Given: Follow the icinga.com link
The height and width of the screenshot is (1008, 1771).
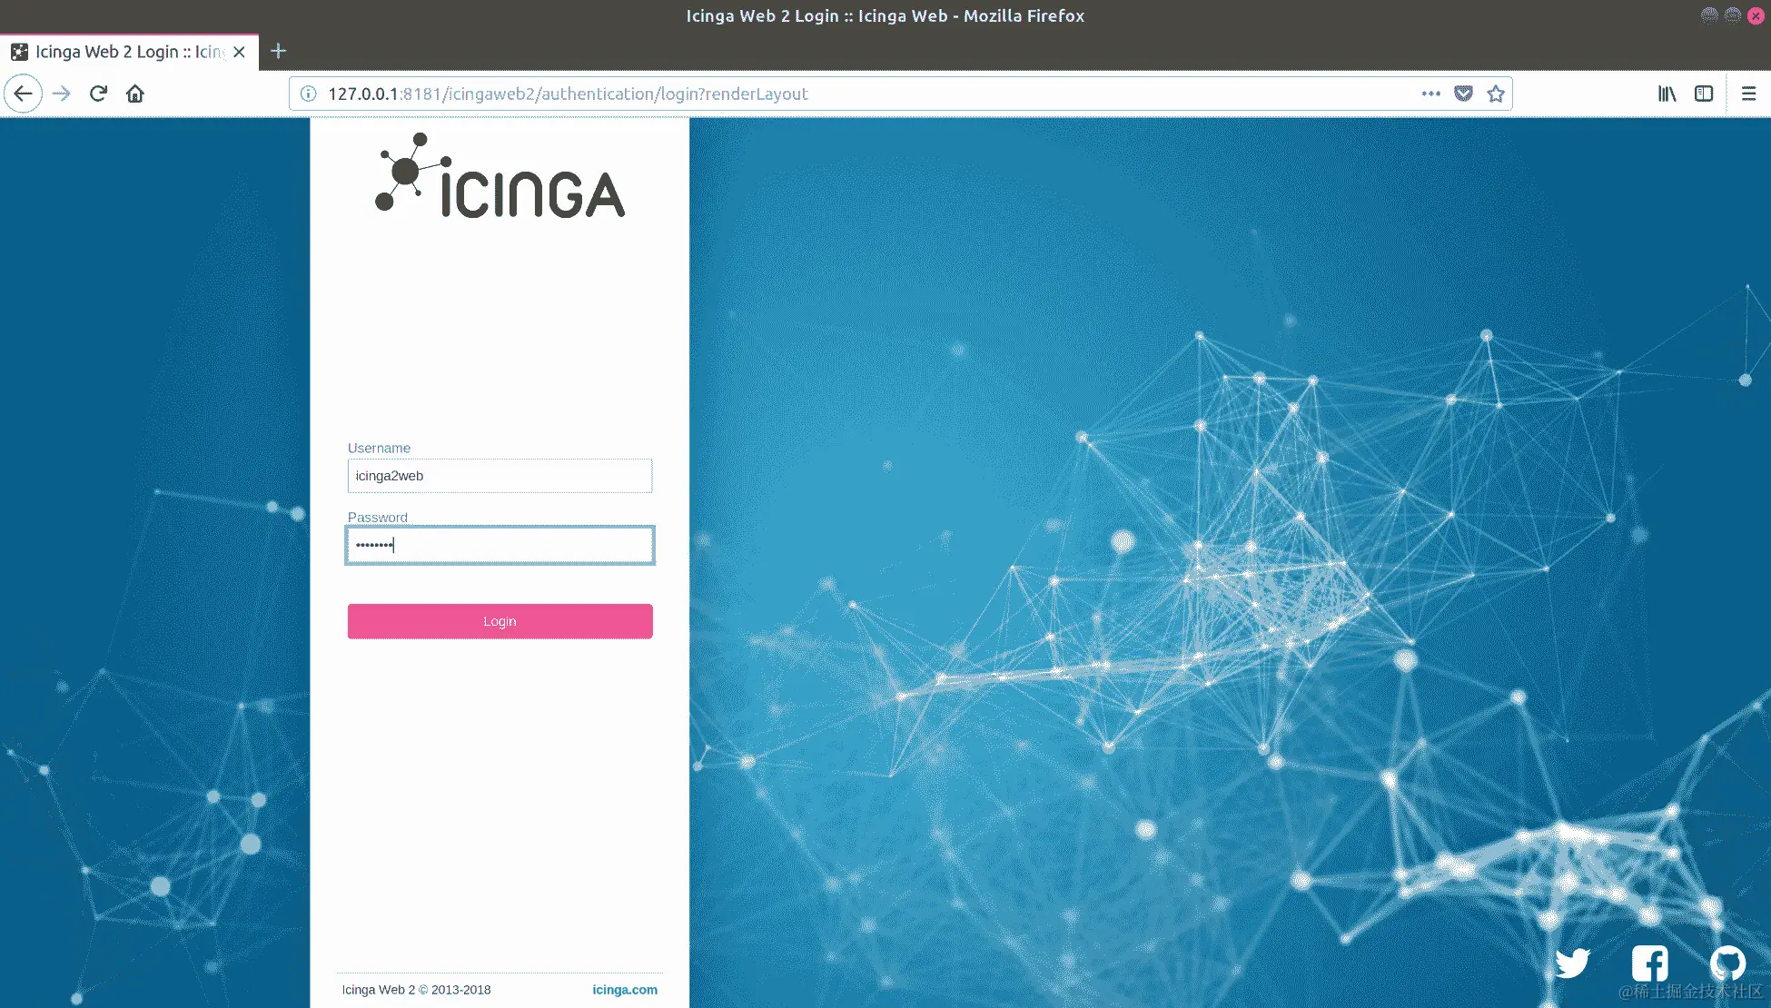Looking at the screenshot, I should tap(625, 990).
